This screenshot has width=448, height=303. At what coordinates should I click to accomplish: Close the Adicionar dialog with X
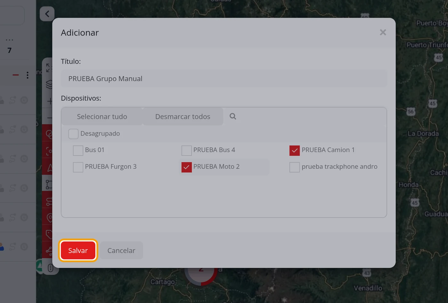coord(383,32)
